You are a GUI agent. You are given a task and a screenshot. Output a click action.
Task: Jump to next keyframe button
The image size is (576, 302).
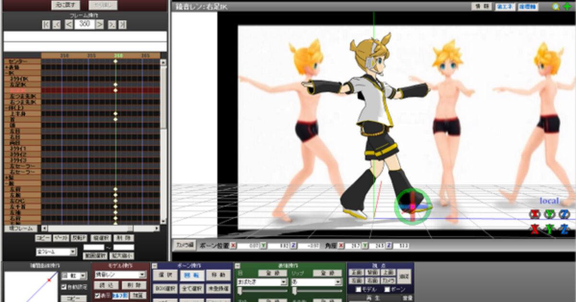[x=112, y=24]
